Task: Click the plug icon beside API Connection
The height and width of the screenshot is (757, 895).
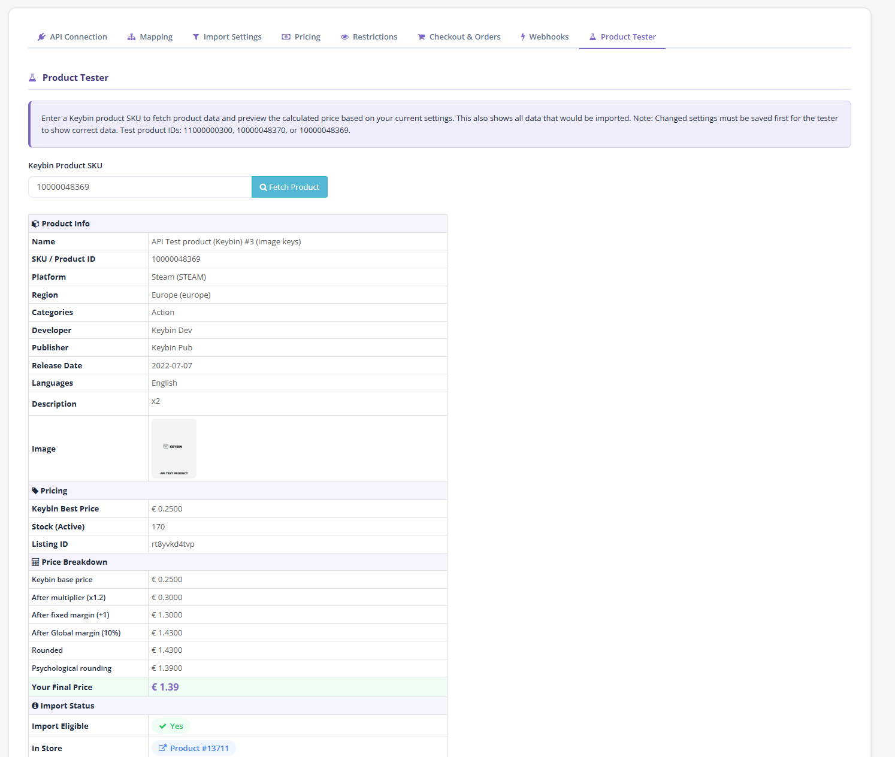Action: pos(41,37)
